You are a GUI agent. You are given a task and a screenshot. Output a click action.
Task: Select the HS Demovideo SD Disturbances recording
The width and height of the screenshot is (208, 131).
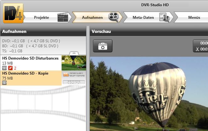(x=43, y=63)
